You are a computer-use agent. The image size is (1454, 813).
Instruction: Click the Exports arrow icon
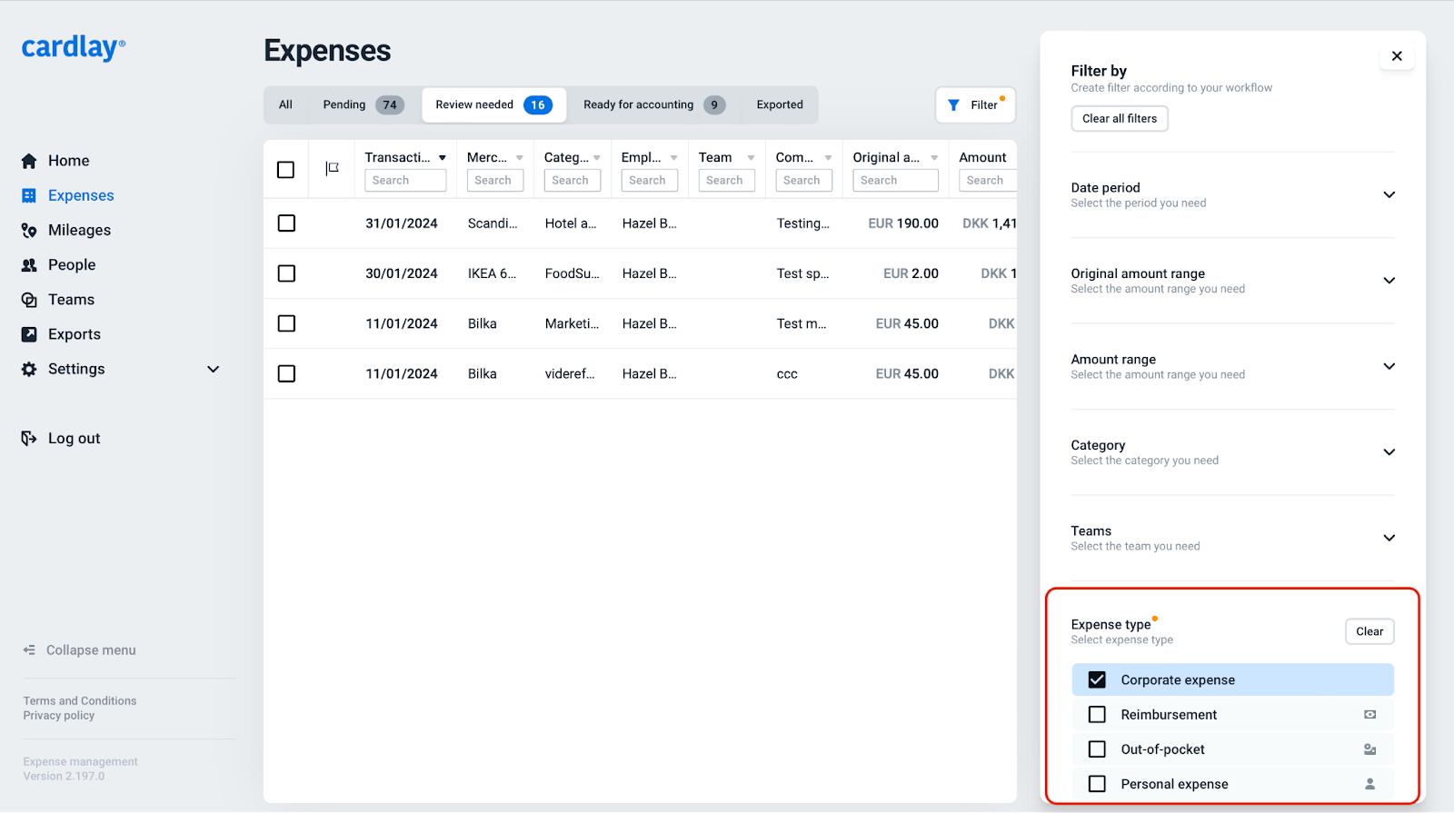[x=29, y=334]
